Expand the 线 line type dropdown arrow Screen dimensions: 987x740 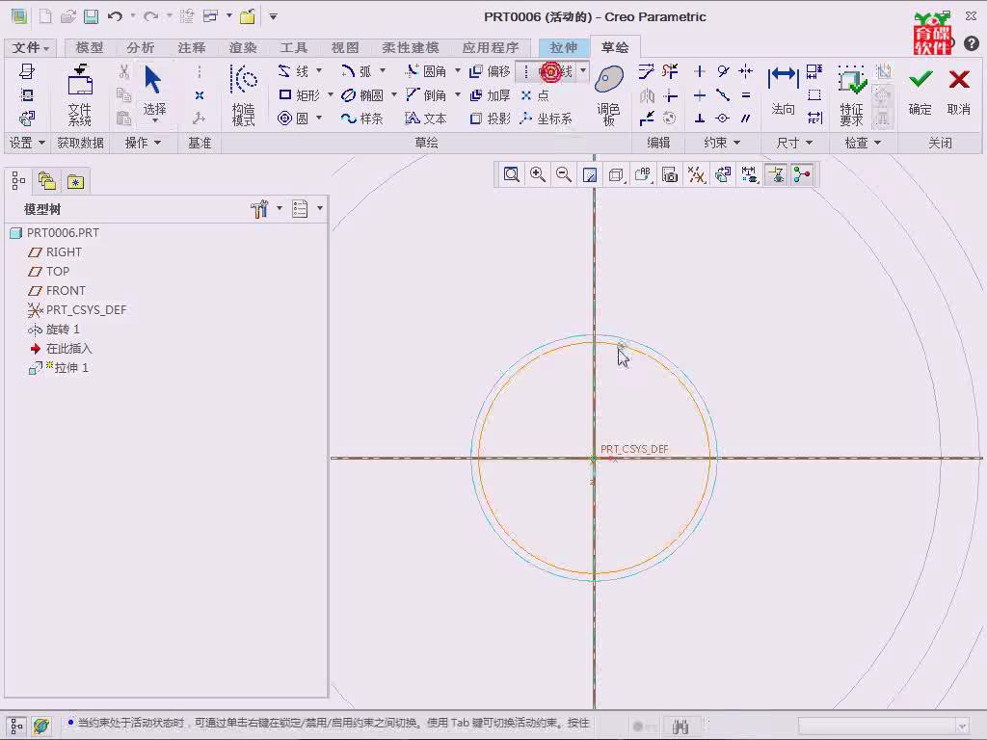[319, 70]
